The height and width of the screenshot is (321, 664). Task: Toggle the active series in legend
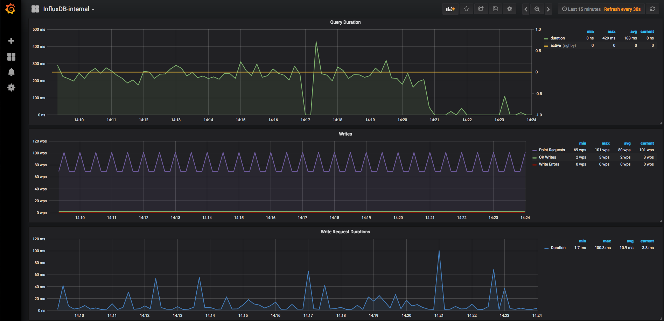[x=555, y=45]
